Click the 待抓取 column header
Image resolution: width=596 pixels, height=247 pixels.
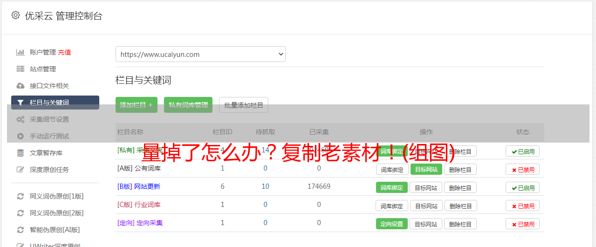point(265,132)
